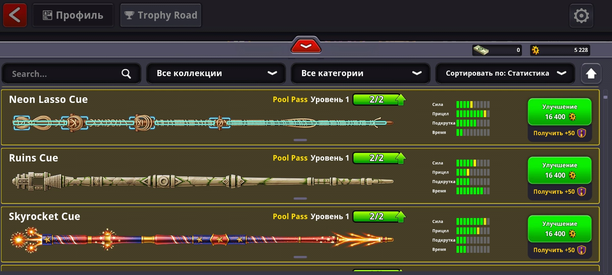Tap the cash stack balance icon

tap(481, 50)
